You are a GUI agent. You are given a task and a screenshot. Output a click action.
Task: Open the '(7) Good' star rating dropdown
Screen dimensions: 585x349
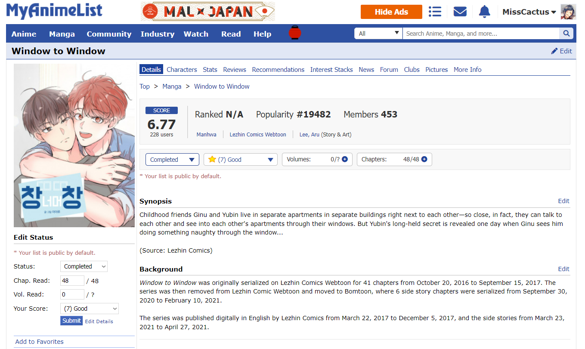[x=241, y=160]
